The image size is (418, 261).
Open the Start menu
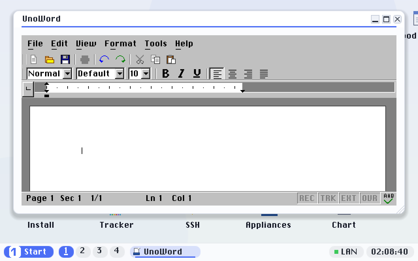point(29,252)
